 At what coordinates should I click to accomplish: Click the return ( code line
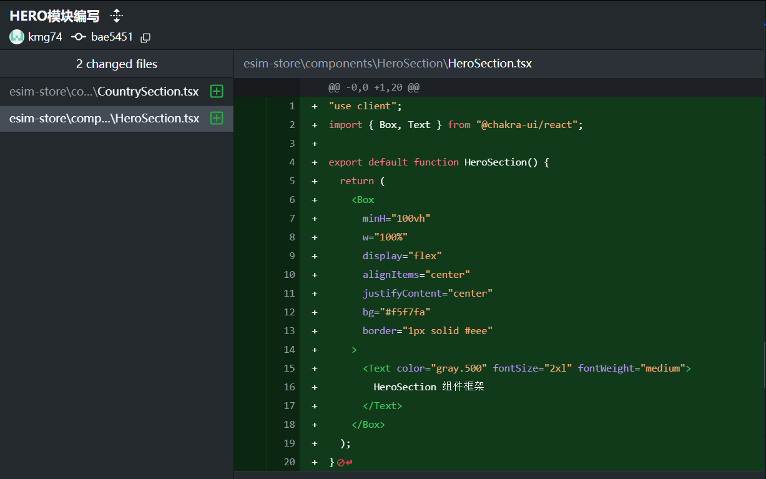tap(363, 181)
